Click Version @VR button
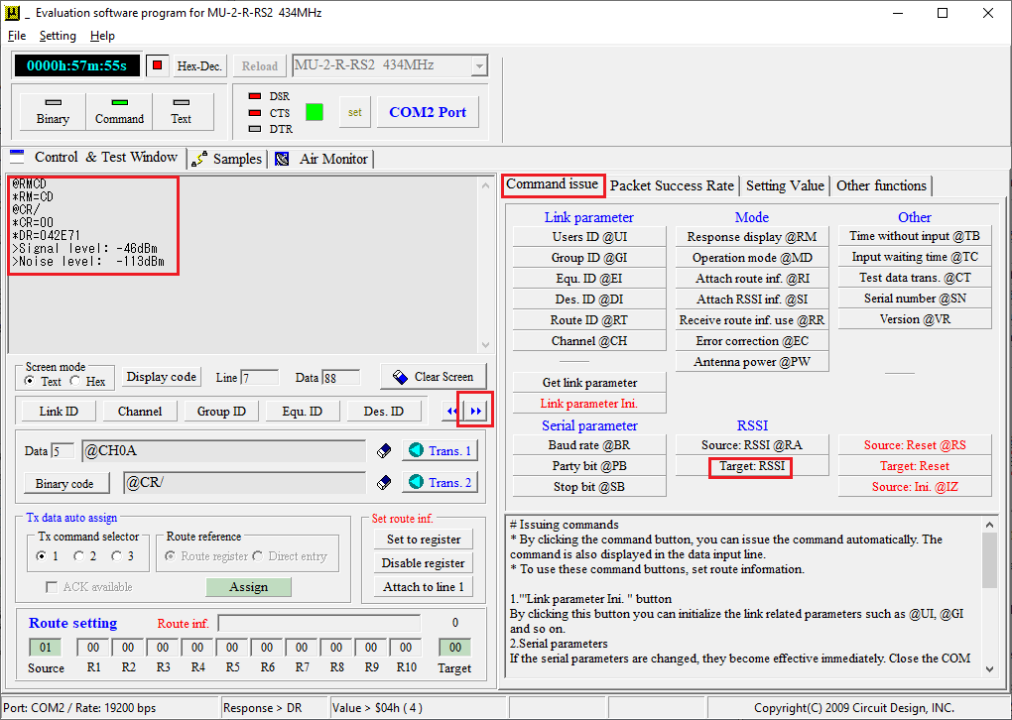The image size is (1012, 720). coord(915,319)
